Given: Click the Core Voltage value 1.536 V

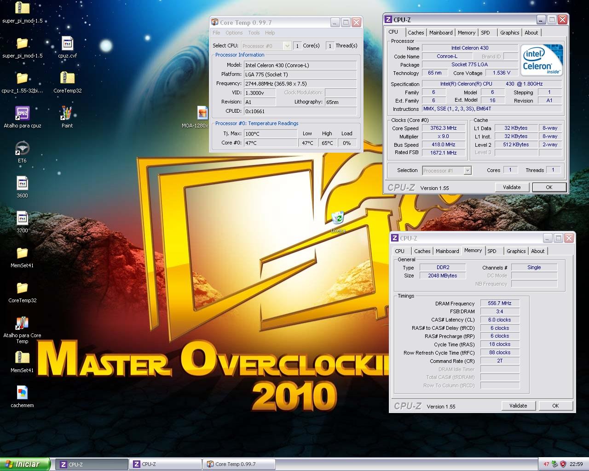Looking at the screenshot, I should click(502, 73).
